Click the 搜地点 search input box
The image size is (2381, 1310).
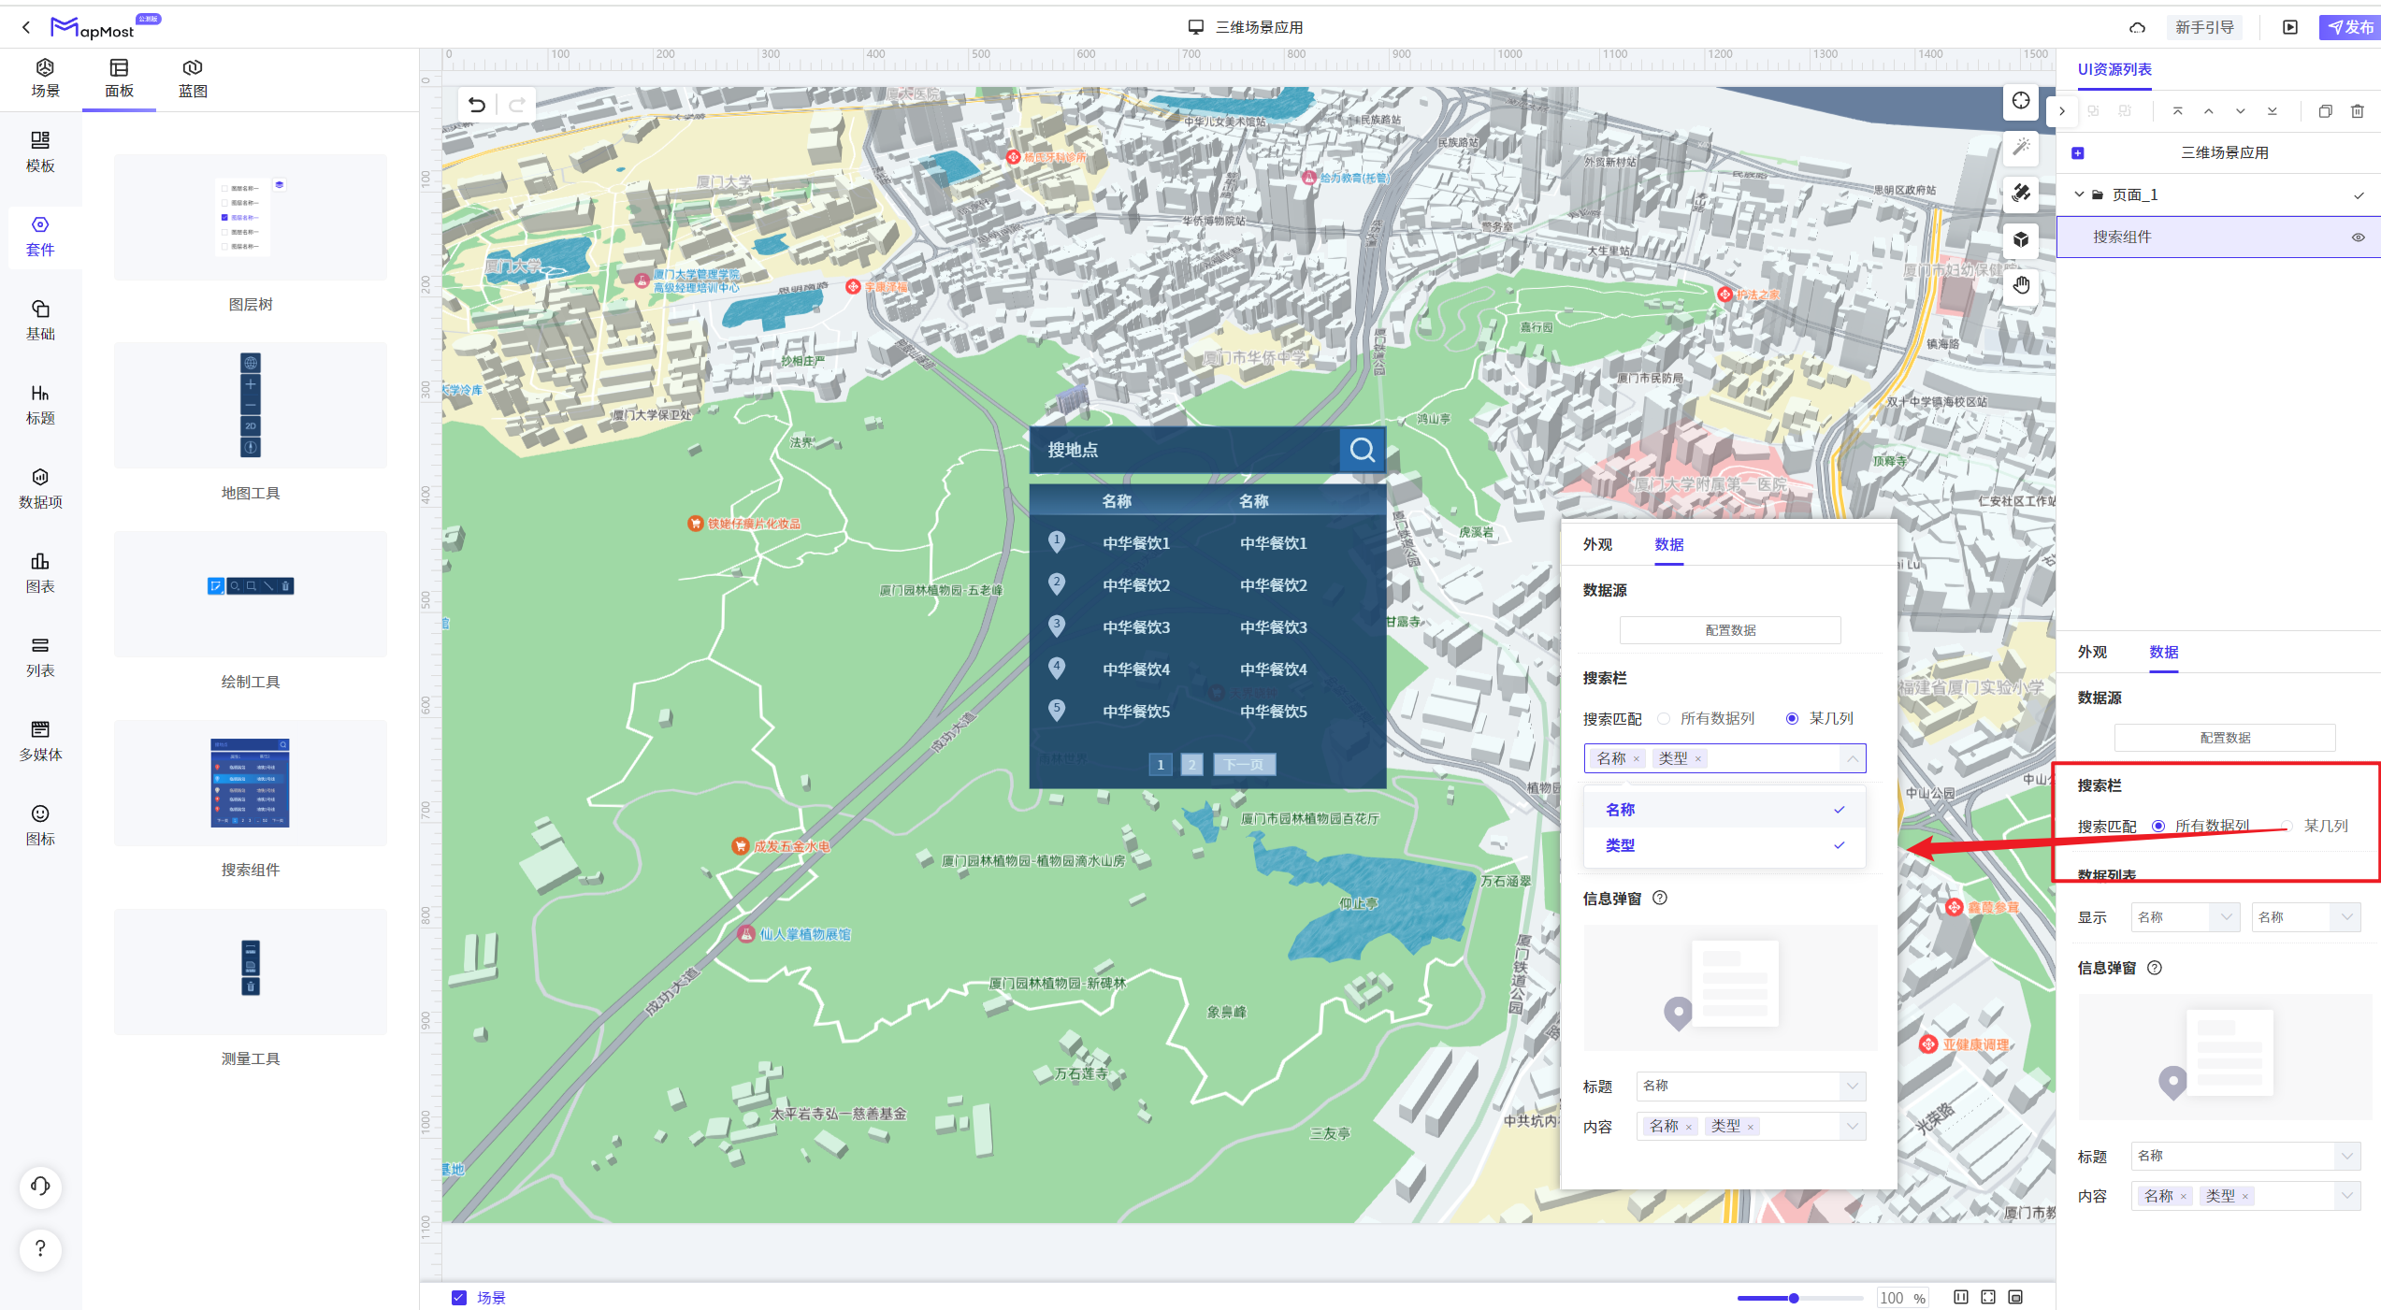(x=1185, y=450)
